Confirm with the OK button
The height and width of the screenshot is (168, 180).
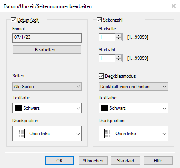(x=59, y=161)
